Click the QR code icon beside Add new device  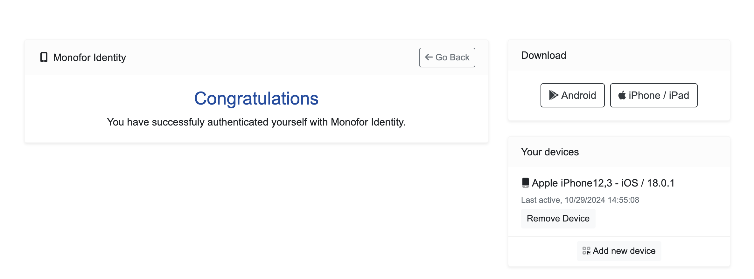click(x=586, y=251)
